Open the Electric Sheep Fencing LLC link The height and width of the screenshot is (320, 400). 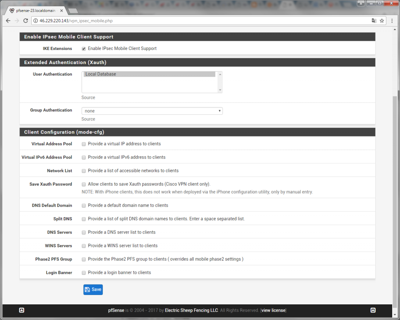tap(191, 310)
